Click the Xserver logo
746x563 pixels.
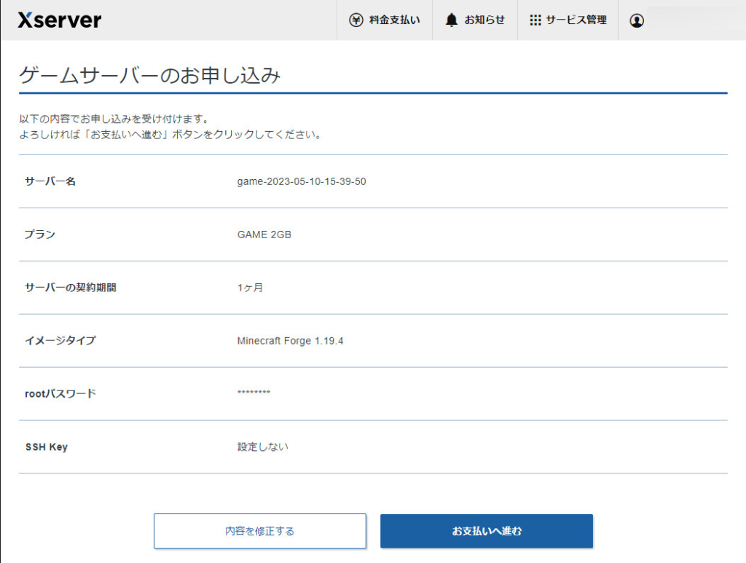(58, 20)
